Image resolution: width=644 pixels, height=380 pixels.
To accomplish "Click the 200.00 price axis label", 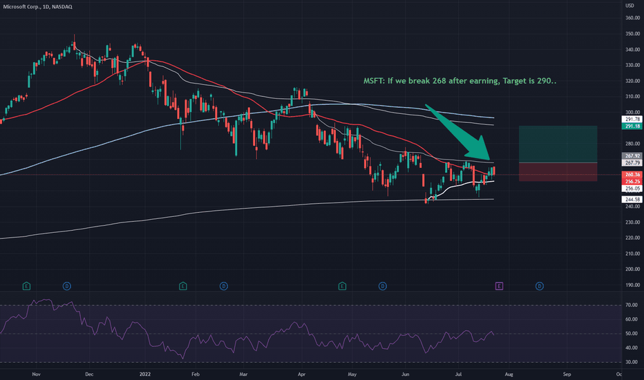I will (632, 269).
